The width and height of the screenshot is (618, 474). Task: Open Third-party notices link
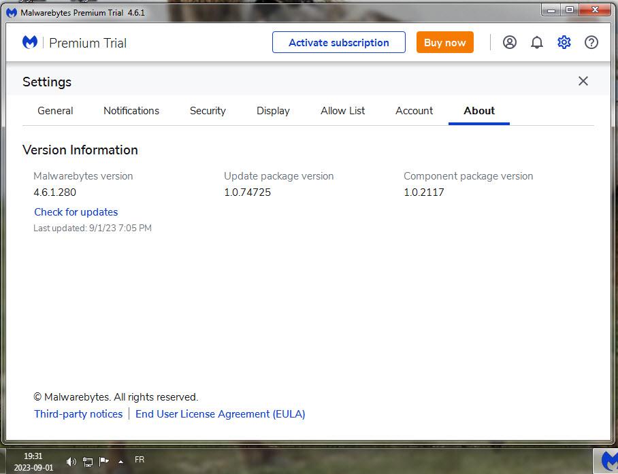point(78,413)
